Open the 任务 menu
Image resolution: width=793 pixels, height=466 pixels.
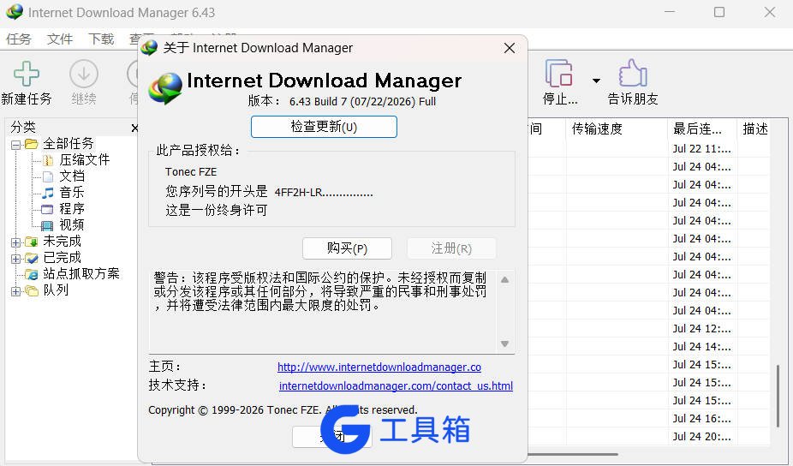point(19,39)
